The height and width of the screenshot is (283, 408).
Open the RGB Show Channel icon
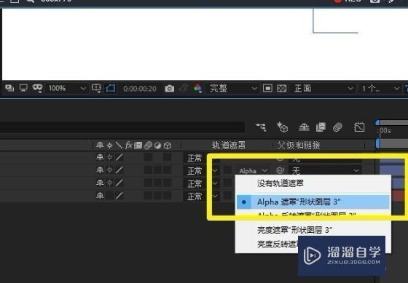[197, 88]
